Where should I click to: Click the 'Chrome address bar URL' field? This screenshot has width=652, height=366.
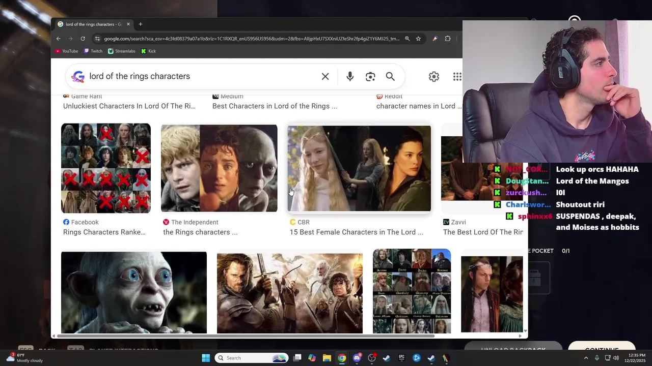[252, 39]
